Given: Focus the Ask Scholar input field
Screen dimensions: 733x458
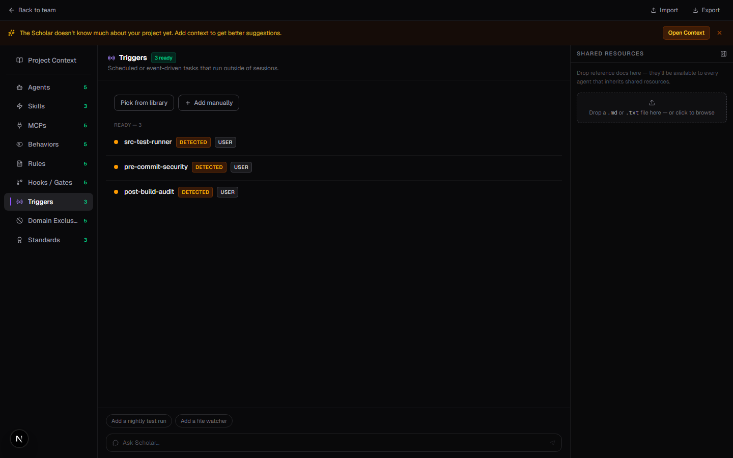Looking at the screenshot, I should coord(334,443).
